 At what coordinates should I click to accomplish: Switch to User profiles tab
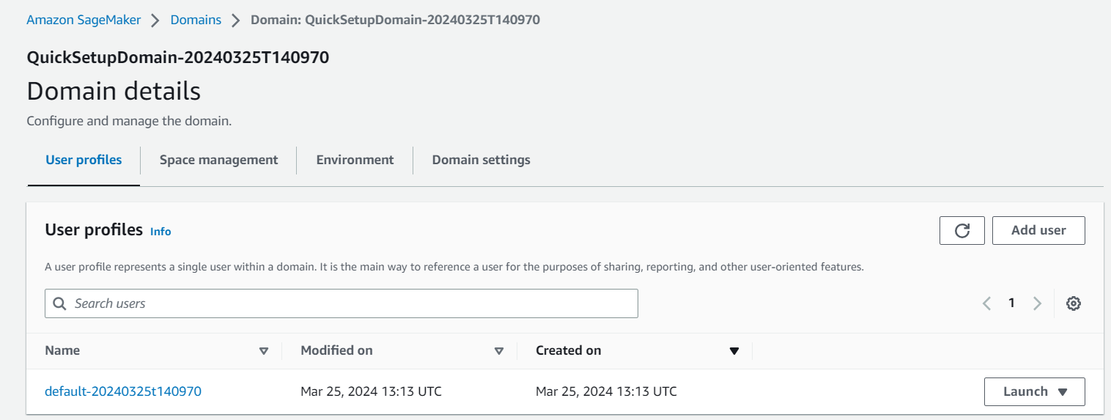[x=84, y=160]
